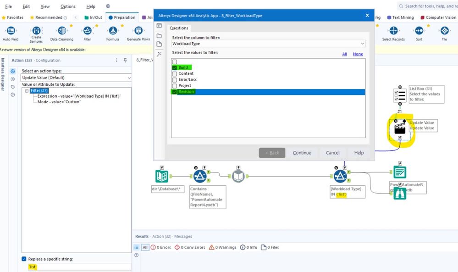458x272 pixels.
Task: Click the save document icon in app dialog sidebar
Action: tap(159, 44)
